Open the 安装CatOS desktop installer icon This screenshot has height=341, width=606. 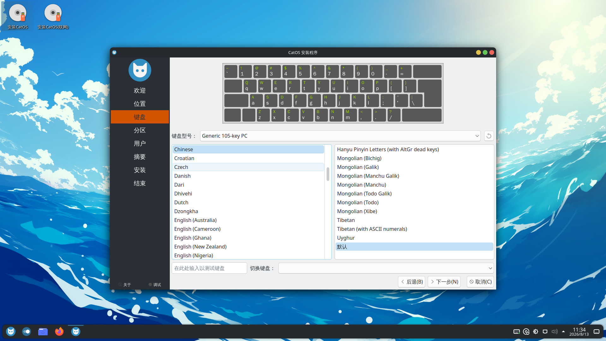point(18,17)
